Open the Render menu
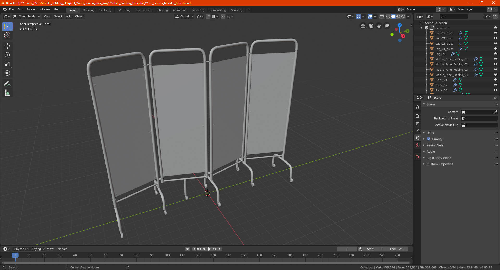 tap(31, 9)
